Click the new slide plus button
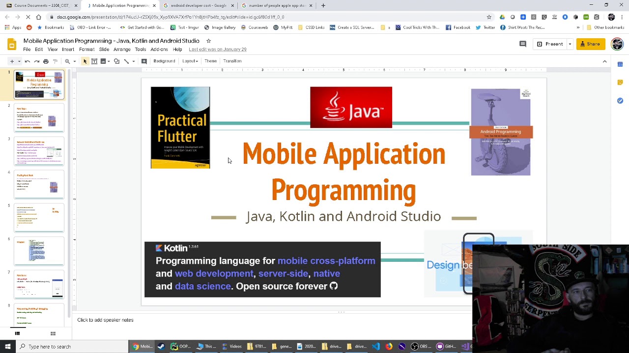629x353 pixels. (12, 61)
